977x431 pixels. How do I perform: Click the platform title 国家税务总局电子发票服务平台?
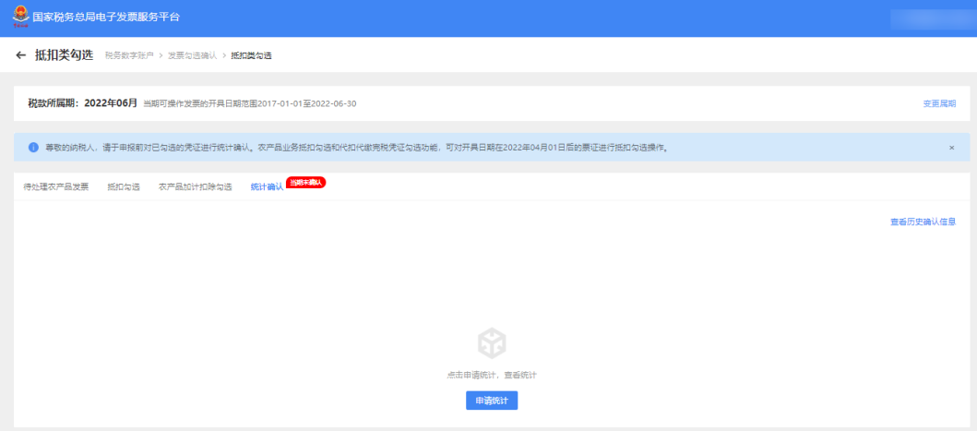(106, 18)
